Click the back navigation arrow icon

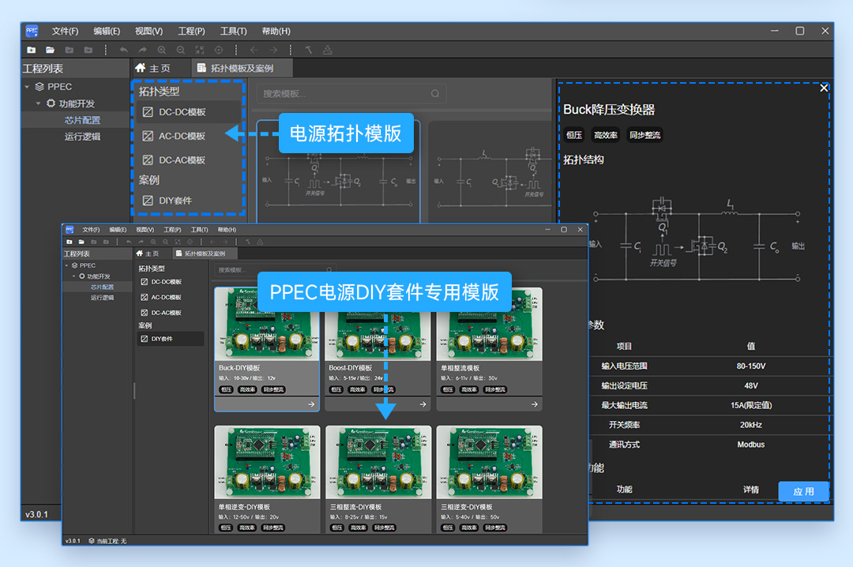(255, 49)
